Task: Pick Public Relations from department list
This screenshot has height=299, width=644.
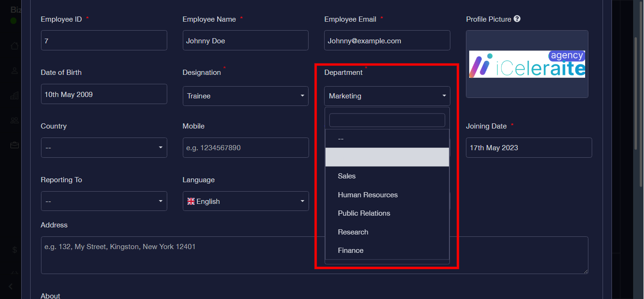Action: [x=364, y=213]
